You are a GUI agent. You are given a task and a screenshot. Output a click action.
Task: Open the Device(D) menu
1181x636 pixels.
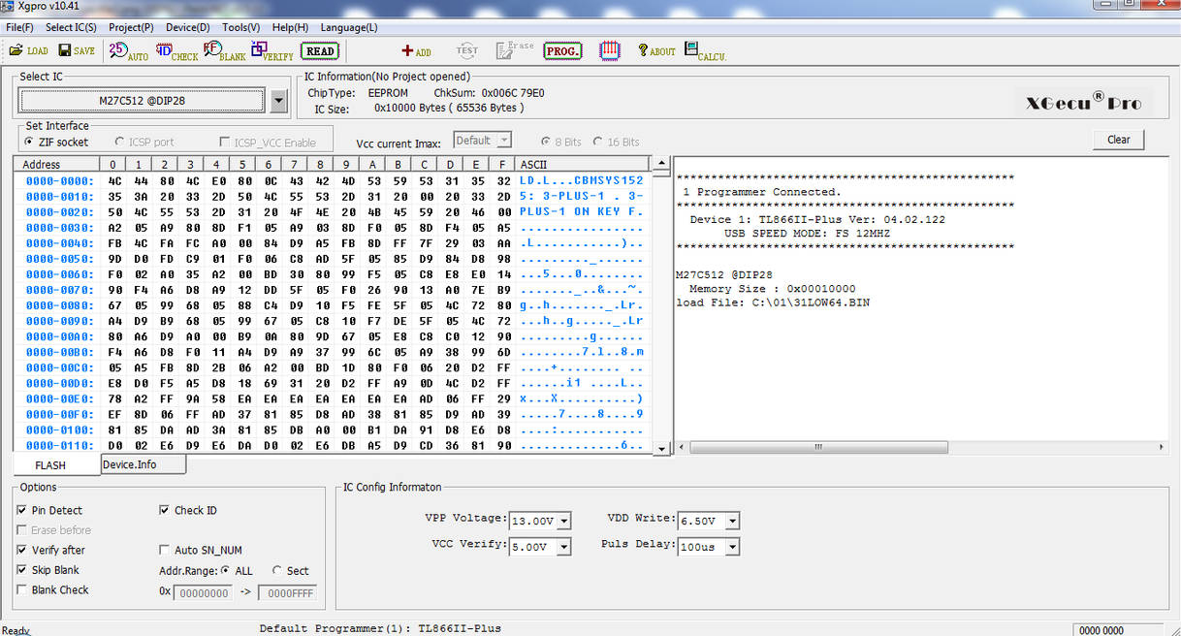(x=188, y=27)
